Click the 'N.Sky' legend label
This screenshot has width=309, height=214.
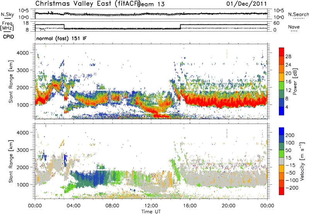[7, 15]
